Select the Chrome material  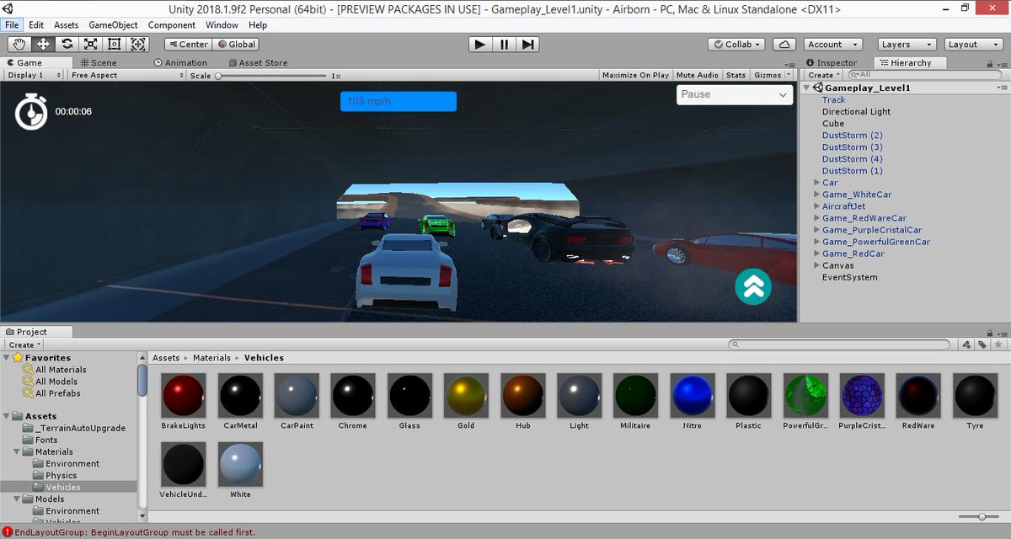pyautogui.click(x=353, y=395)
